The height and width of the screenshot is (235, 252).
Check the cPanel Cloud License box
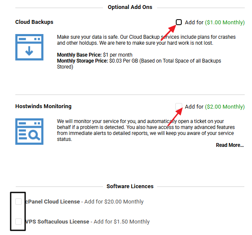18,201
